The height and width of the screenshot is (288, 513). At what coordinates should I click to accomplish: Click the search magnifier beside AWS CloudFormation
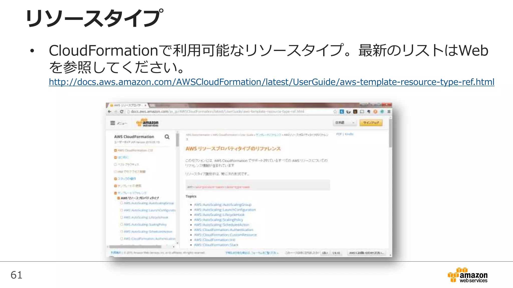pyautogui.click(x=167, y=137)
